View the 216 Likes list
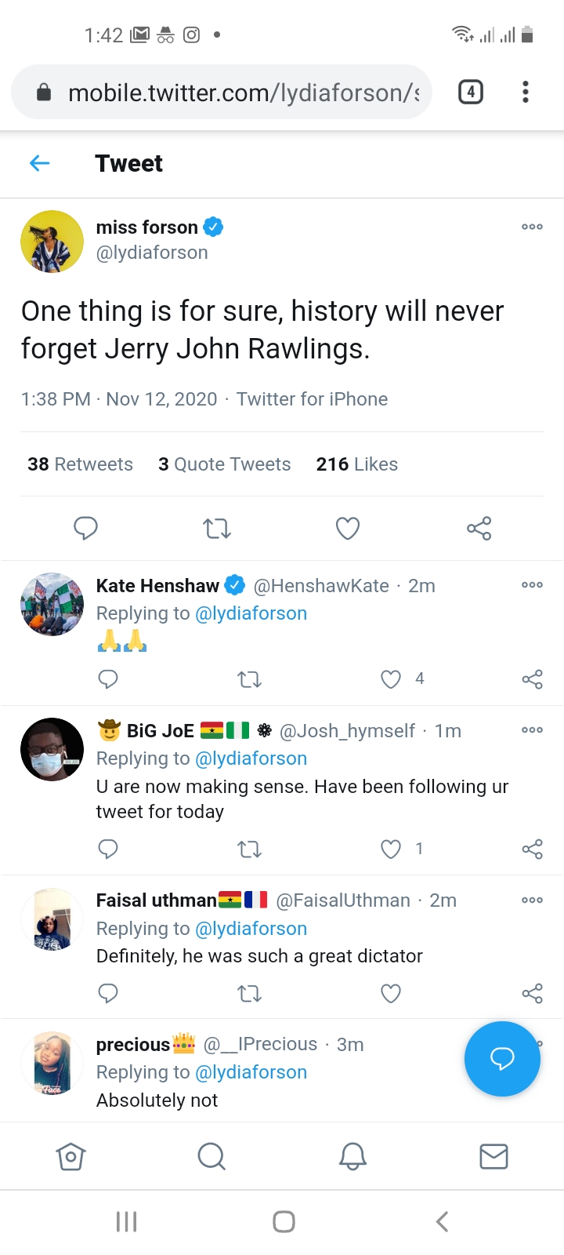 pyautogui.click(x=357, y=464)
